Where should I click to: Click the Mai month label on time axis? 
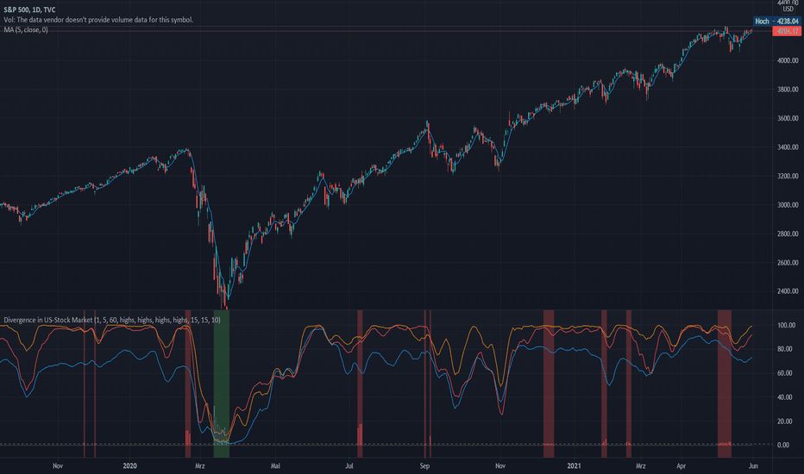pyautogui.click(x=275, y=465)
